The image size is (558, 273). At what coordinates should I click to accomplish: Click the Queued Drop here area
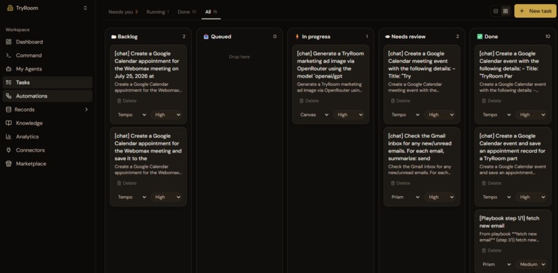239,57
